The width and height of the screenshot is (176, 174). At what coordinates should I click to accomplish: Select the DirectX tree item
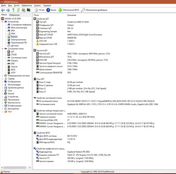(x=11, y=94)
